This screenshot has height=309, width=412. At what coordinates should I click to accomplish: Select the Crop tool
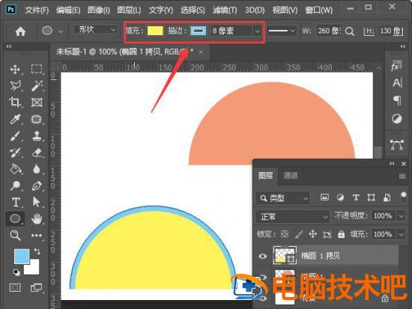(x=15, y=102)
